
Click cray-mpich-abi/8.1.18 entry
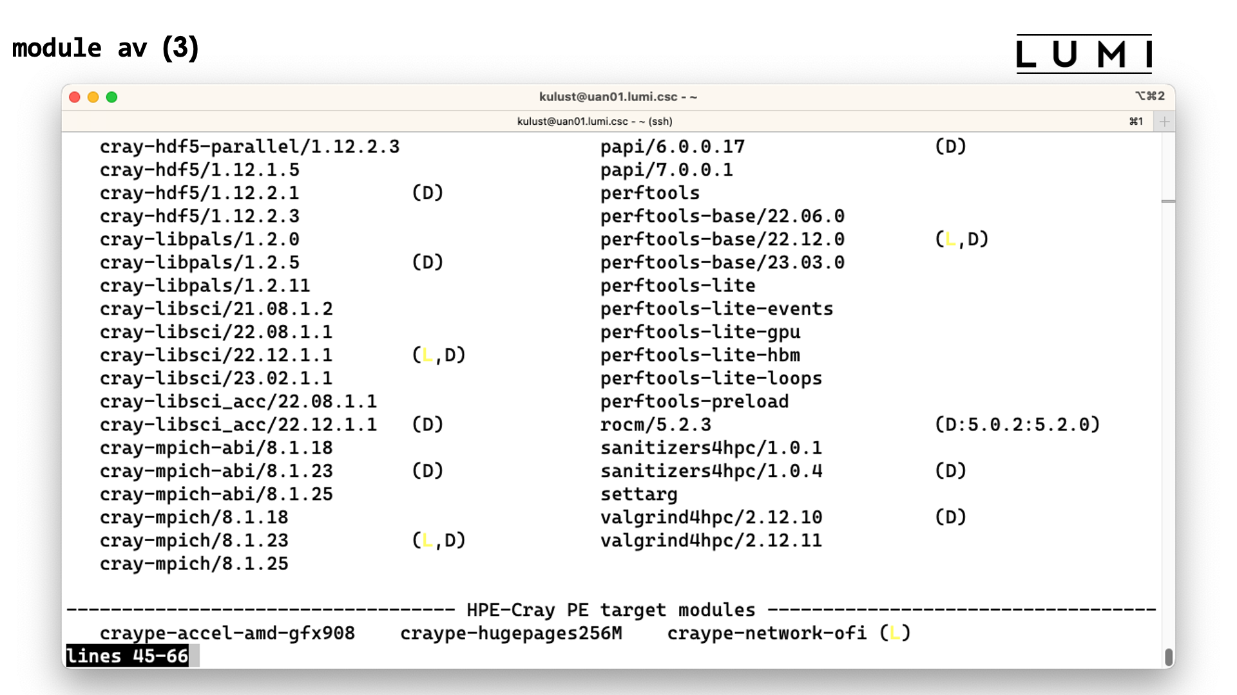point(216,448)
